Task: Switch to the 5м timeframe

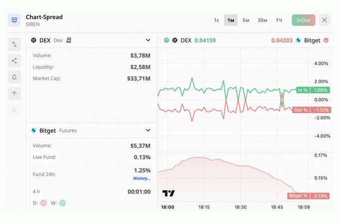Action: point(246,20)
